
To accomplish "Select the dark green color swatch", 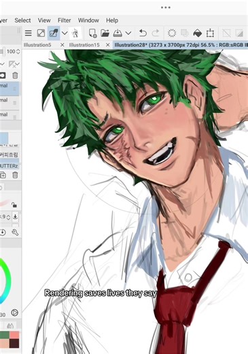I will 5,335.
